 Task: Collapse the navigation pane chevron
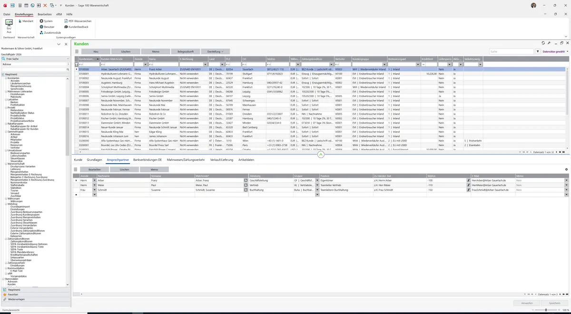point(59,44)
